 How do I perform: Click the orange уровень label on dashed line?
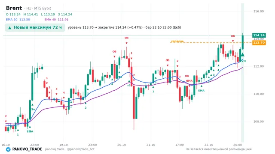point(177,41)
